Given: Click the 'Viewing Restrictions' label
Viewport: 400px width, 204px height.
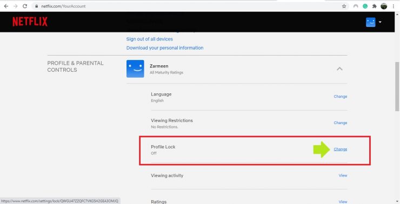Looking at the screenshot, I should click(172, 120).
